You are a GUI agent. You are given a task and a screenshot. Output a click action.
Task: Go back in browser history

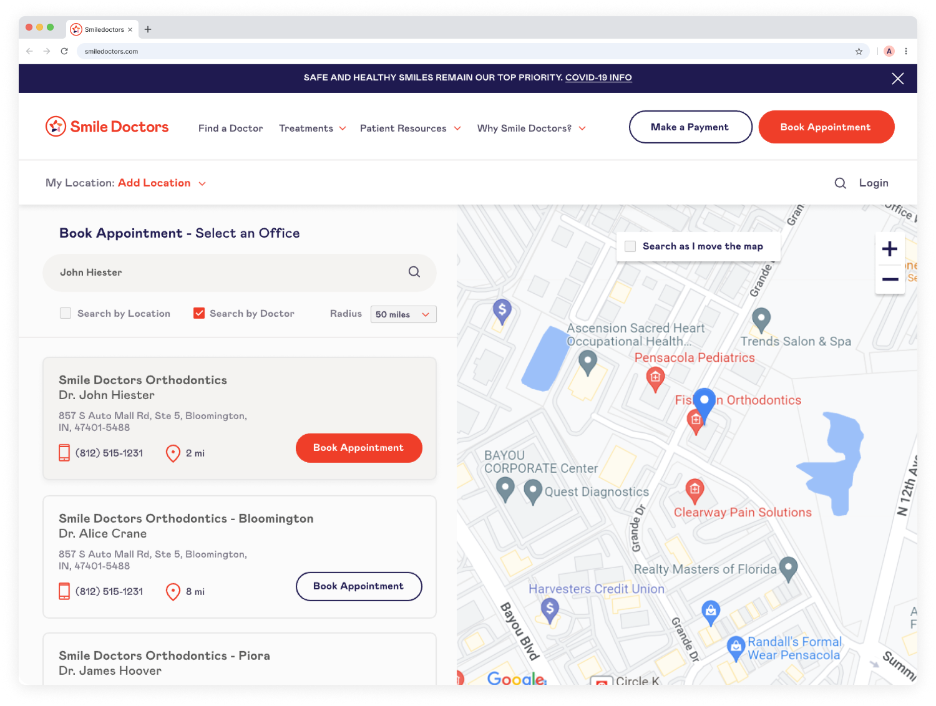pyautogui.click(x=29, y=51)
